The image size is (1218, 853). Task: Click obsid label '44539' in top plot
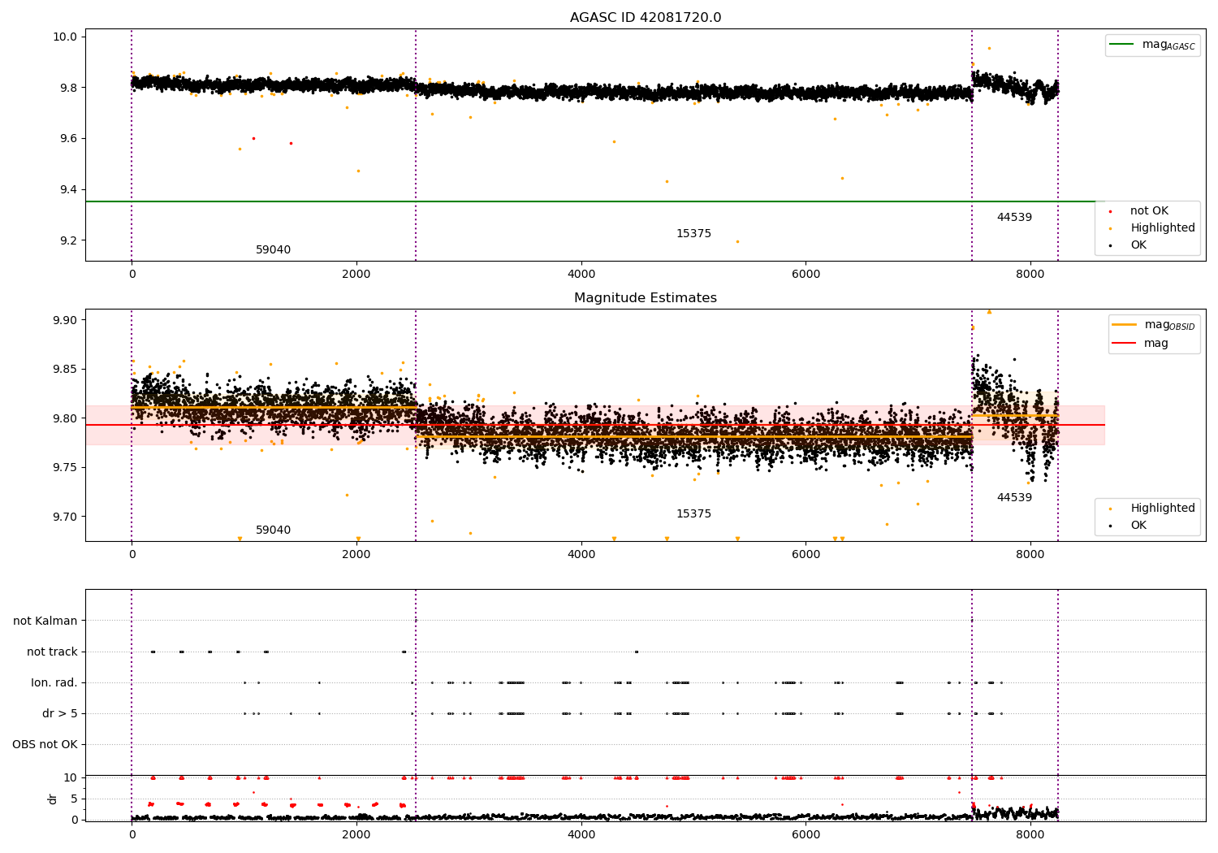click(x=1014, y=218)
